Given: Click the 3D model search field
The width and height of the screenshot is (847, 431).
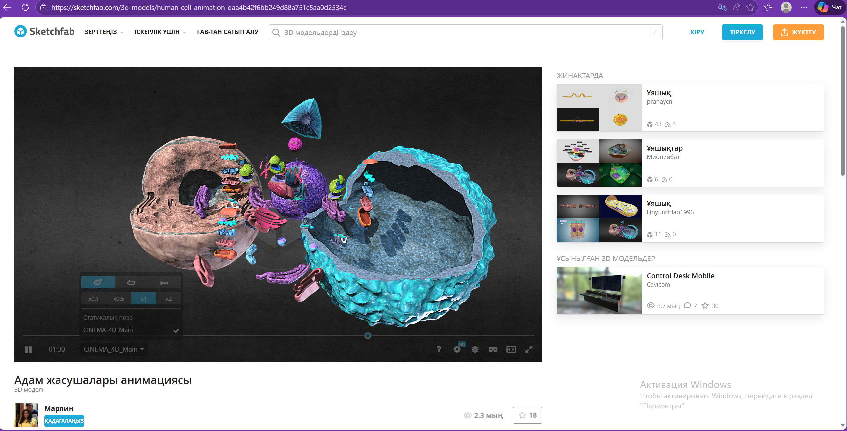Looking at the screenshot, I should 465,33.
